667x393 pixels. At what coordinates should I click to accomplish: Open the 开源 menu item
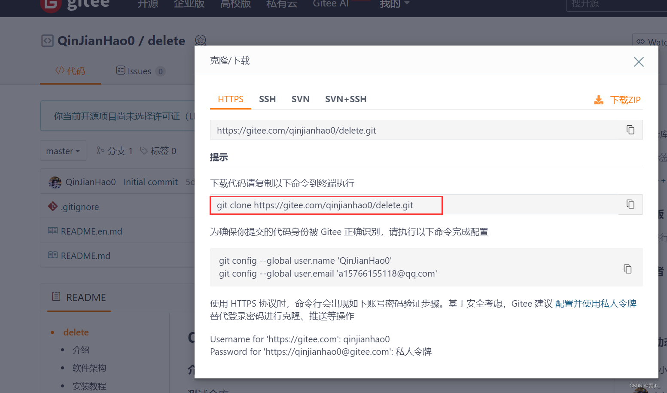(x=148, y=4)
